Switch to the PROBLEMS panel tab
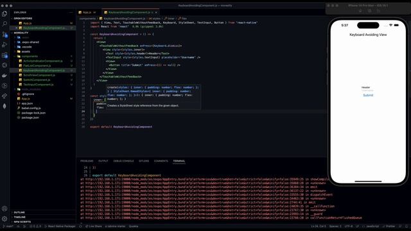This screenshot has height=231, width=411. pyautogui.click(x=87, y=161)
